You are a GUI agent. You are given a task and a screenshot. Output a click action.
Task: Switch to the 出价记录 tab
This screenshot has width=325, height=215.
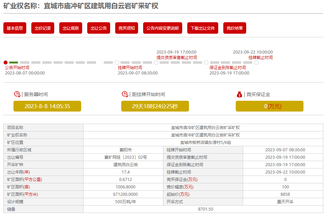click(43, 28)
